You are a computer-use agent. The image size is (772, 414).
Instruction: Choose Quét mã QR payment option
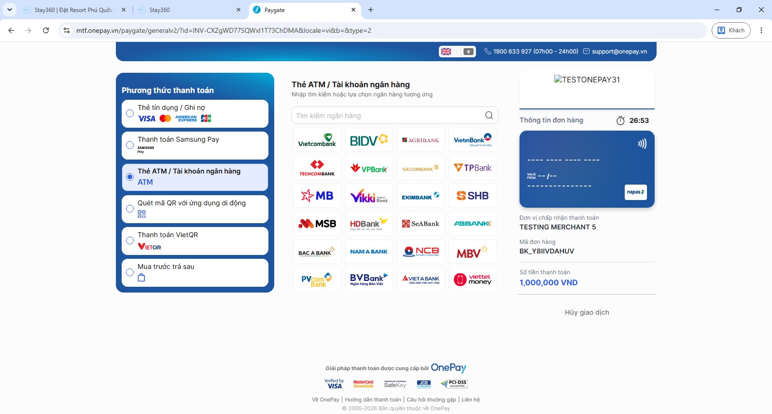point(195,209)
